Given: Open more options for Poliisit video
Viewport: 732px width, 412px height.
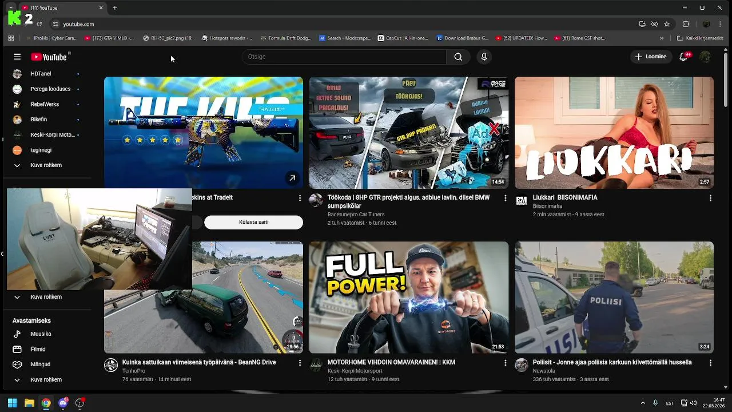Looking at the screenshot, I should pos(710,363).
